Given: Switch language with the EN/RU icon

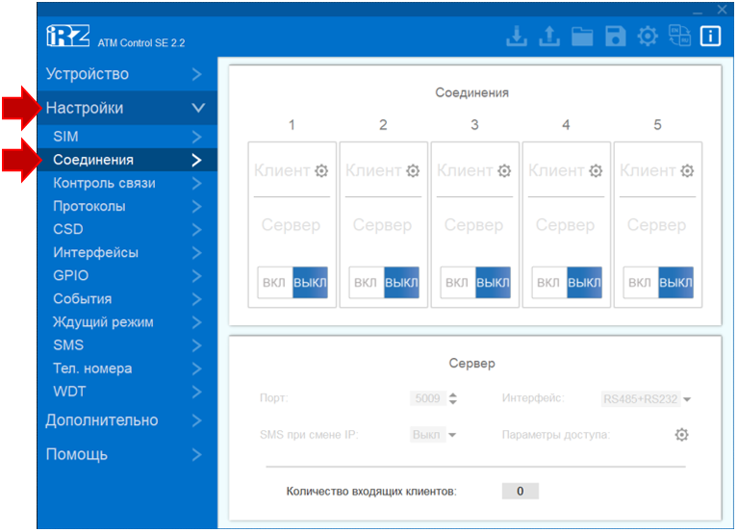Looking at the screenshot, I should (x=679, y=37).
